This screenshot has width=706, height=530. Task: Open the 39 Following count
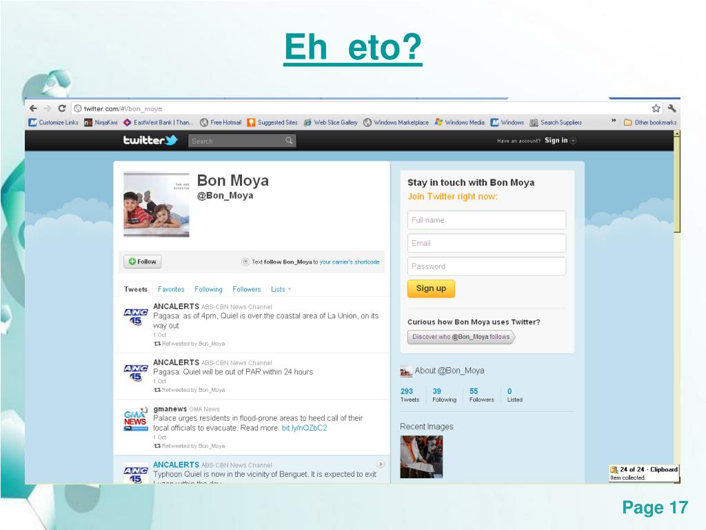point(444,395)
